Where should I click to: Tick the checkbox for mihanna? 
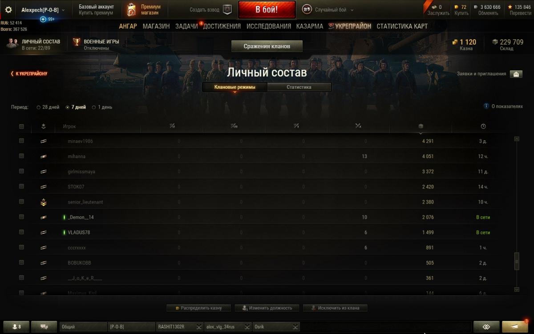(x=21, y=156)
